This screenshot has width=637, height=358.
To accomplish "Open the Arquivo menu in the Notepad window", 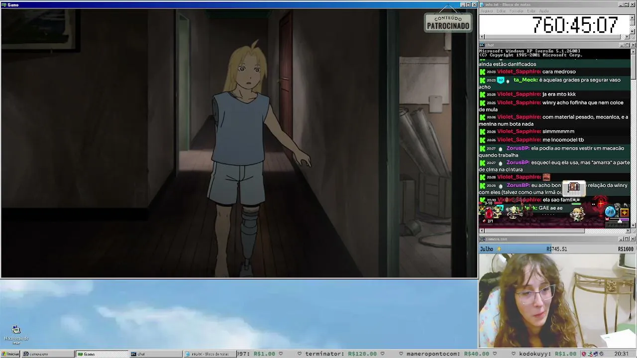I will (x=486, y=11).
